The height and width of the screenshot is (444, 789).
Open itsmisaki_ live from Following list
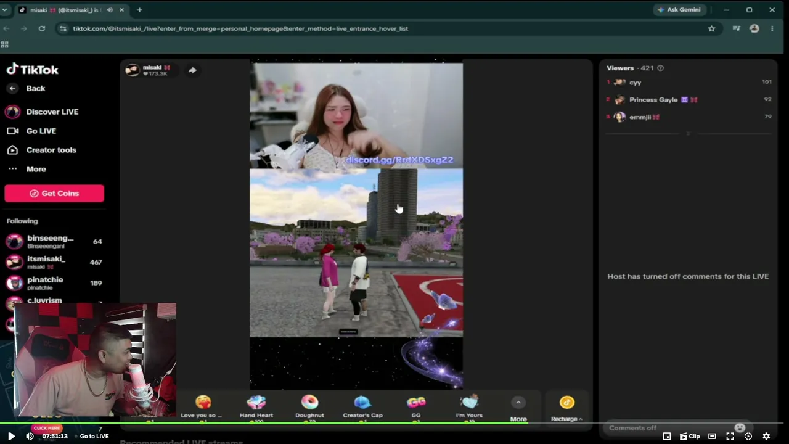[54, 262]
